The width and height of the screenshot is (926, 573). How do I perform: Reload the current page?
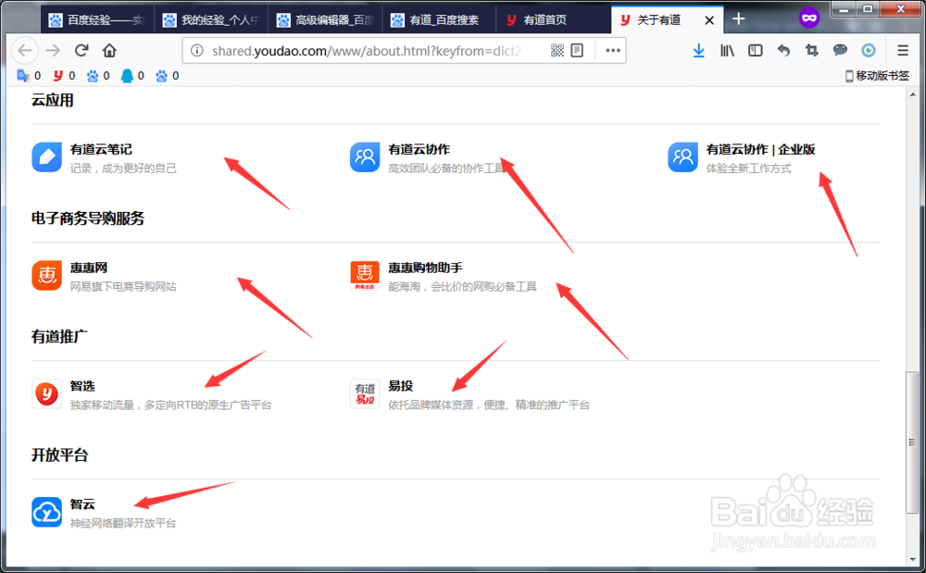tap(81, 51)
